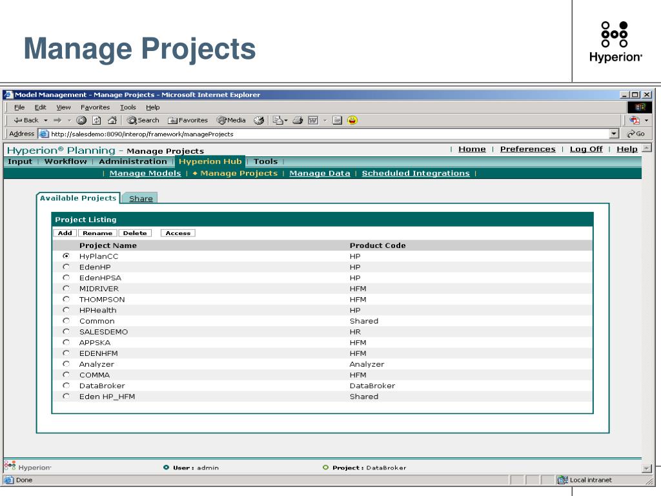Click the Mail icon in the toolbar
The image size is (661, 496).
278,120
